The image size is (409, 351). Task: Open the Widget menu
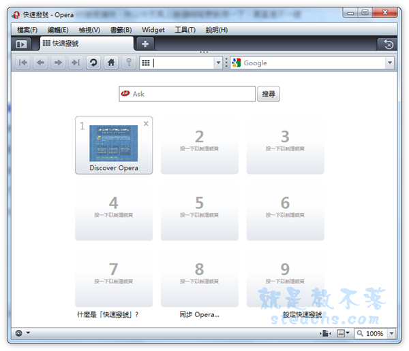[x=153, y=30]
